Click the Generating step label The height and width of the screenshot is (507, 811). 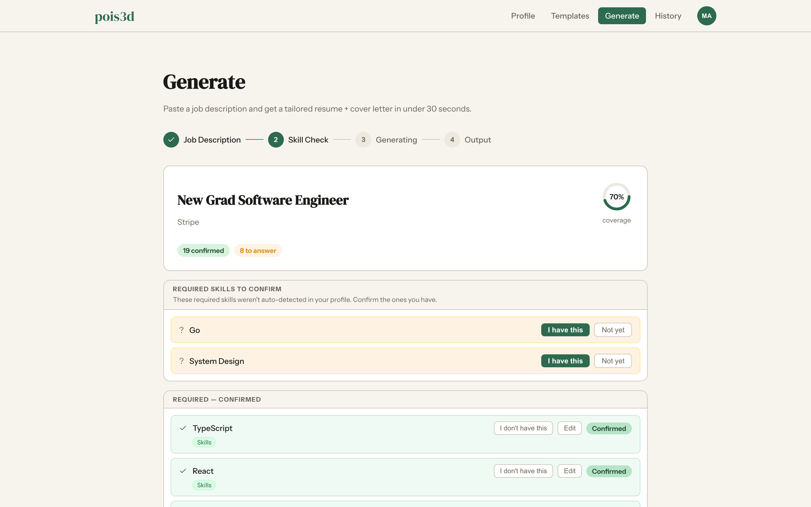(396, 140)
